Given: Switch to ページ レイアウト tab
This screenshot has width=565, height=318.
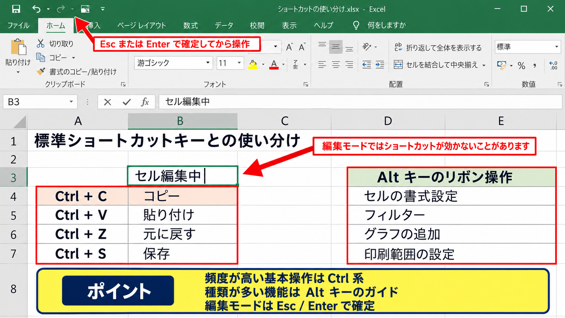Looking at the screenshot, I should coord(142,25).
